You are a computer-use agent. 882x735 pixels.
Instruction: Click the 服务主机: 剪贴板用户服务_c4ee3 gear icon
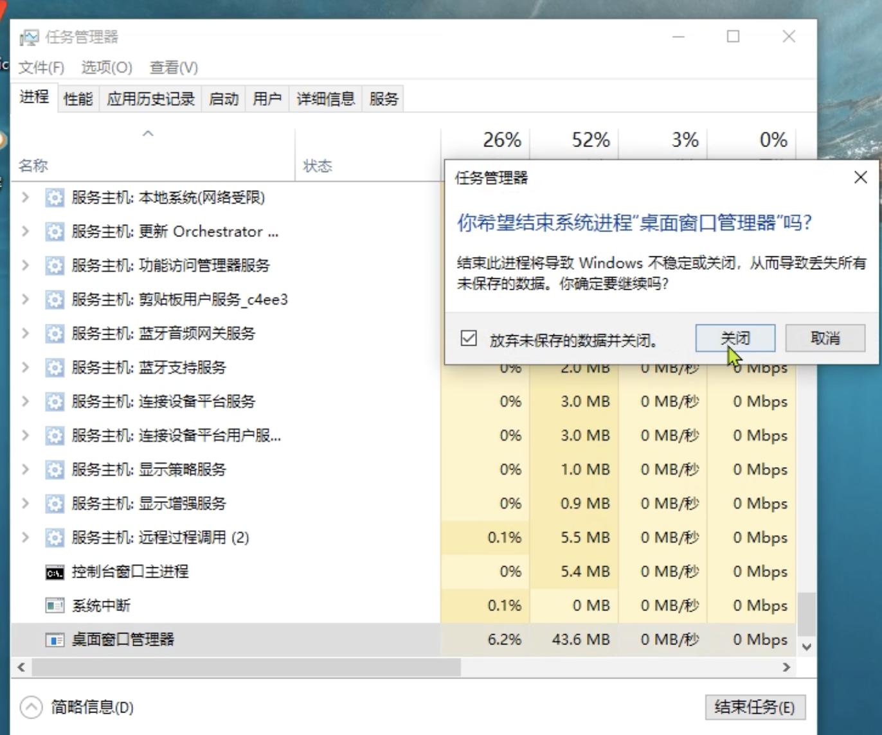[x=55, y=299]
